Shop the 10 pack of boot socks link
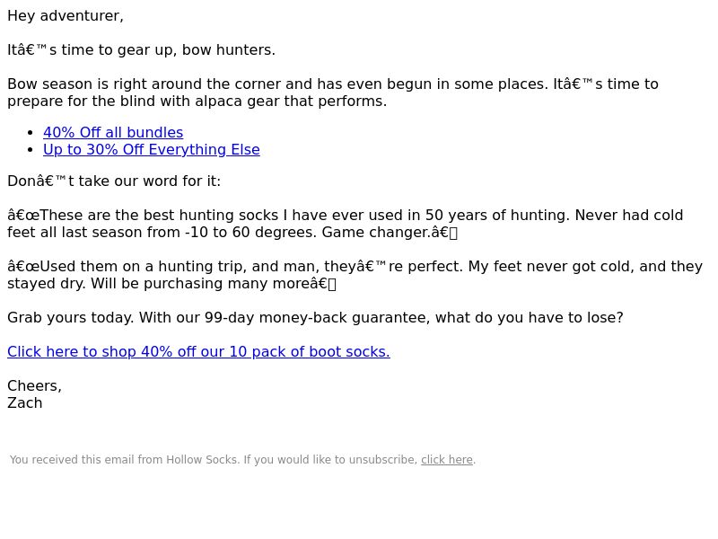Image resolution: width=718 pixels, height=539 pixels. (198, 351)
